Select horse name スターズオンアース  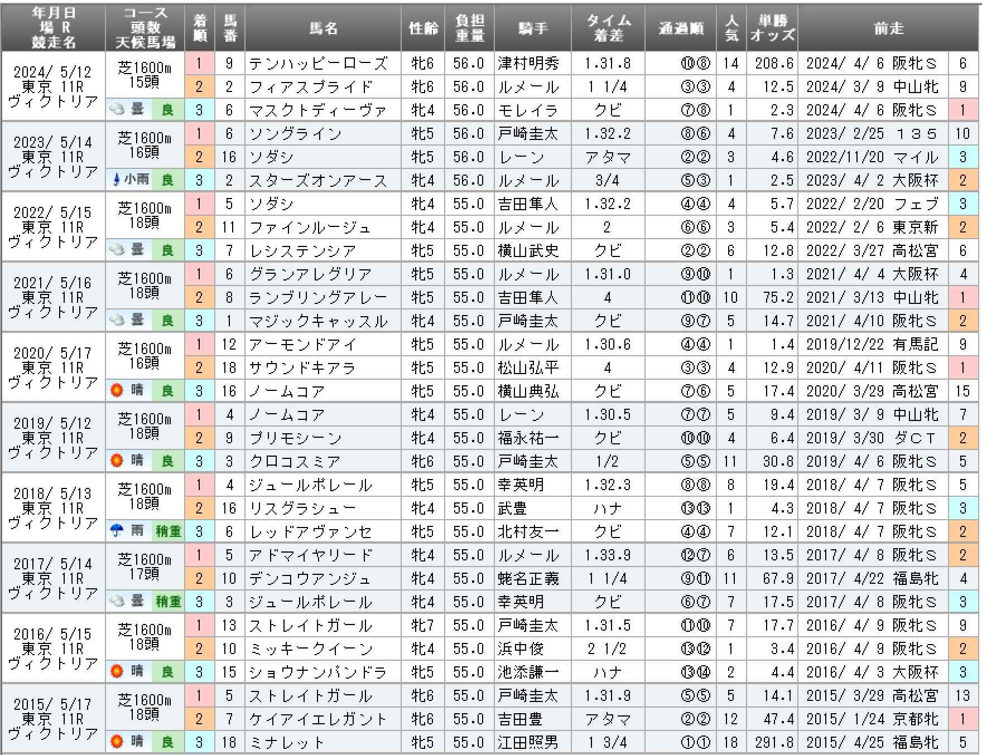pyautogui.click(x=318, y=181)
